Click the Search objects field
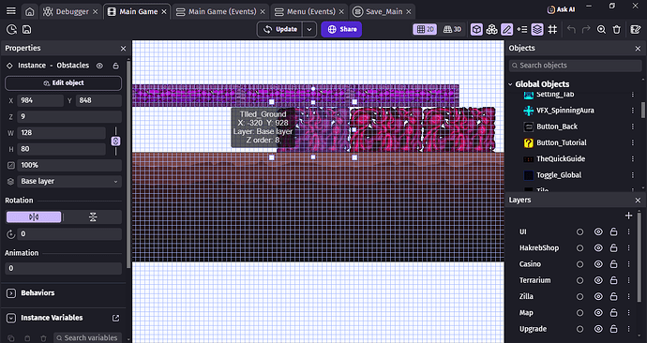Viewport: 647px width, 343px height. 575,66
